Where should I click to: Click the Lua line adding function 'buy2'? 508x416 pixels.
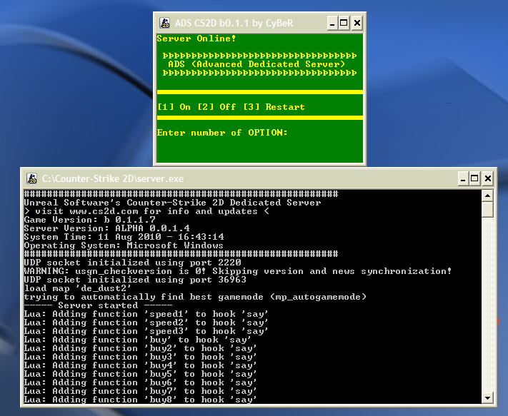coord(141,348)
